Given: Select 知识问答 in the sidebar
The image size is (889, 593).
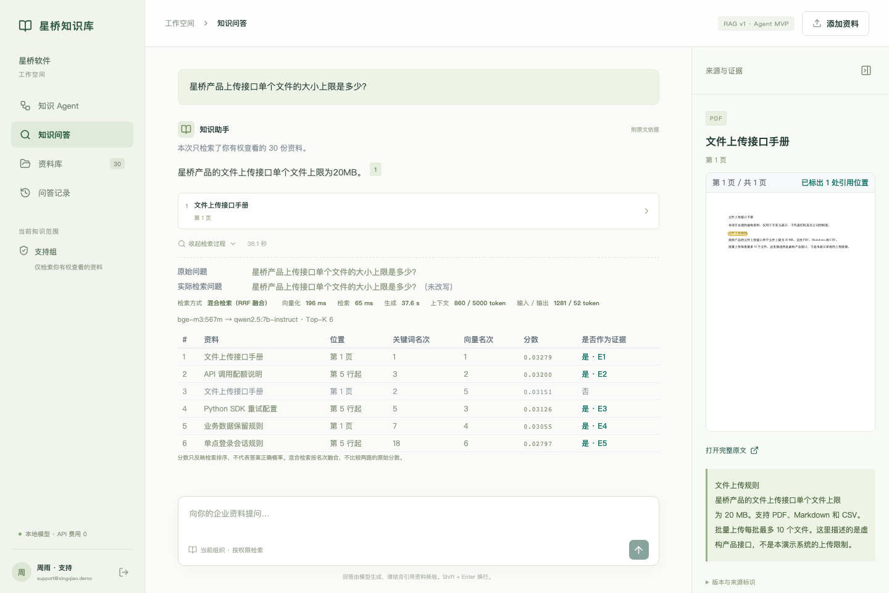Looking at the screenshot, I should click(x=72, y=135).
